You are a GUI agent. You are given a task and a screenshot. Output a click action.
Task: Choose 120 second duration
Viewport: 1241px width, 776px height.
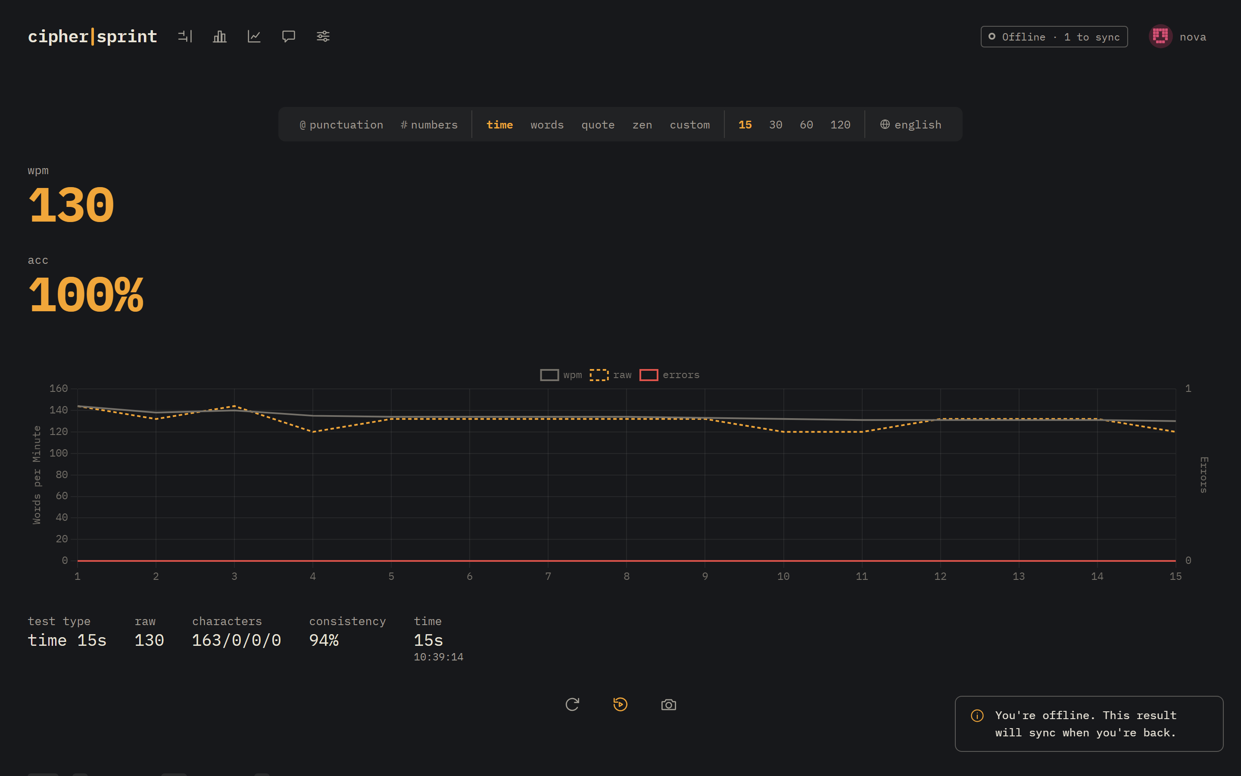coord(841,125)
